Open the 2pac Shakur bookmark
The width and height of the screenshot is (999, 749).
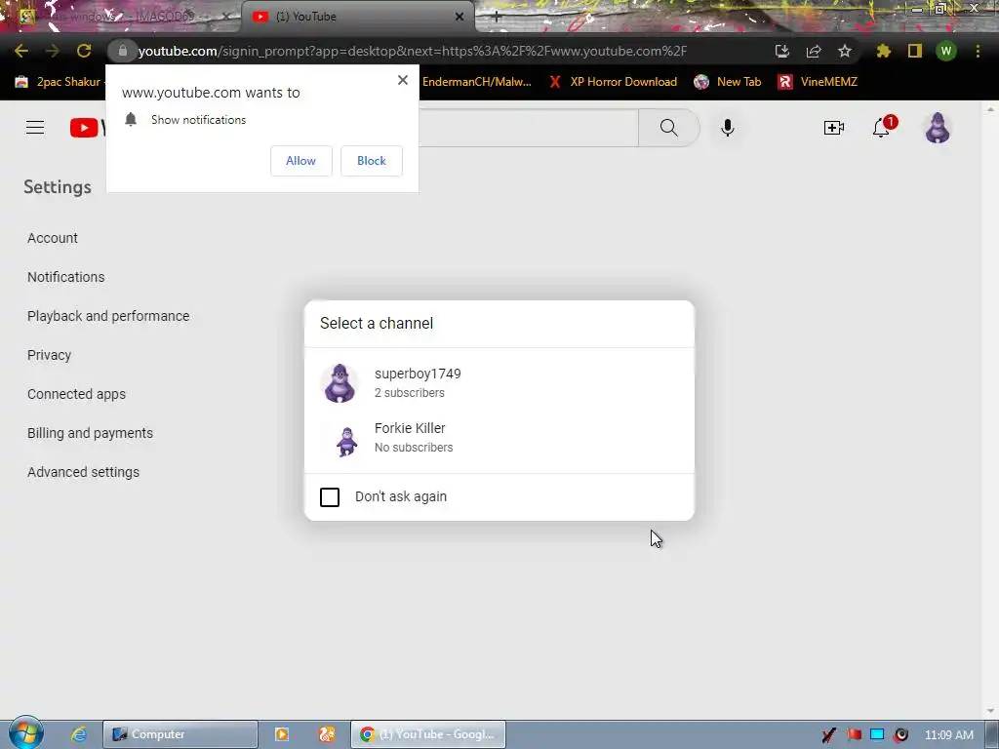58,82
